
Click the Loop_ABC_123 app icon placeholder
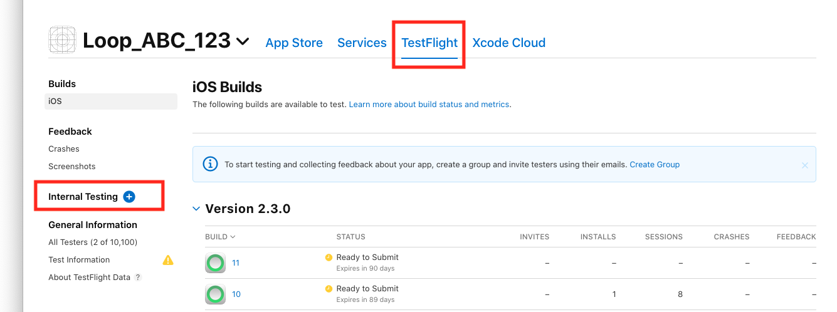pos(62,41)
